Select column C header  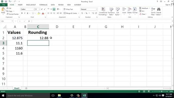38,27
